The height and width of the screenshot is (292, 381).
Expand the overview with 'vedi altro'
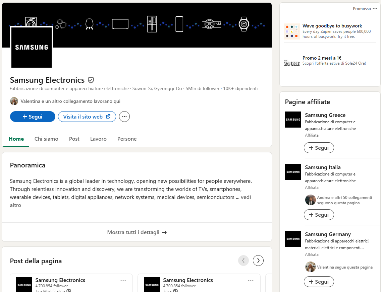[246, 197]
